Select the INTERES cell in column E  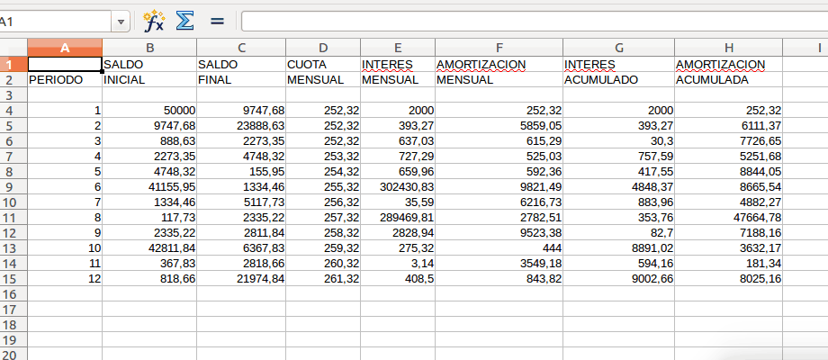coord(398,65)
